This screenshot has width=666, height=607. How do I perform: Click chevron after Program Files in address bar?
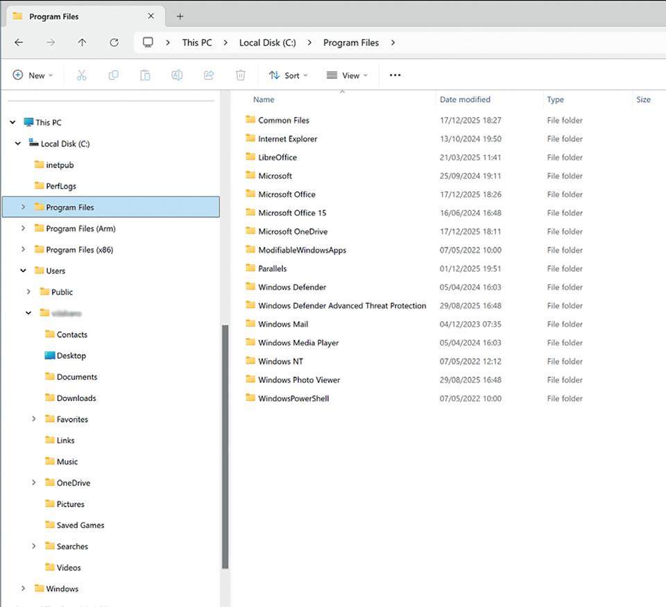393,42
